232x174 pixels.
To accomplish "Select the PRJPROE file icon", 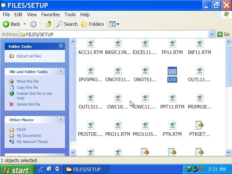I will [200, 98].
